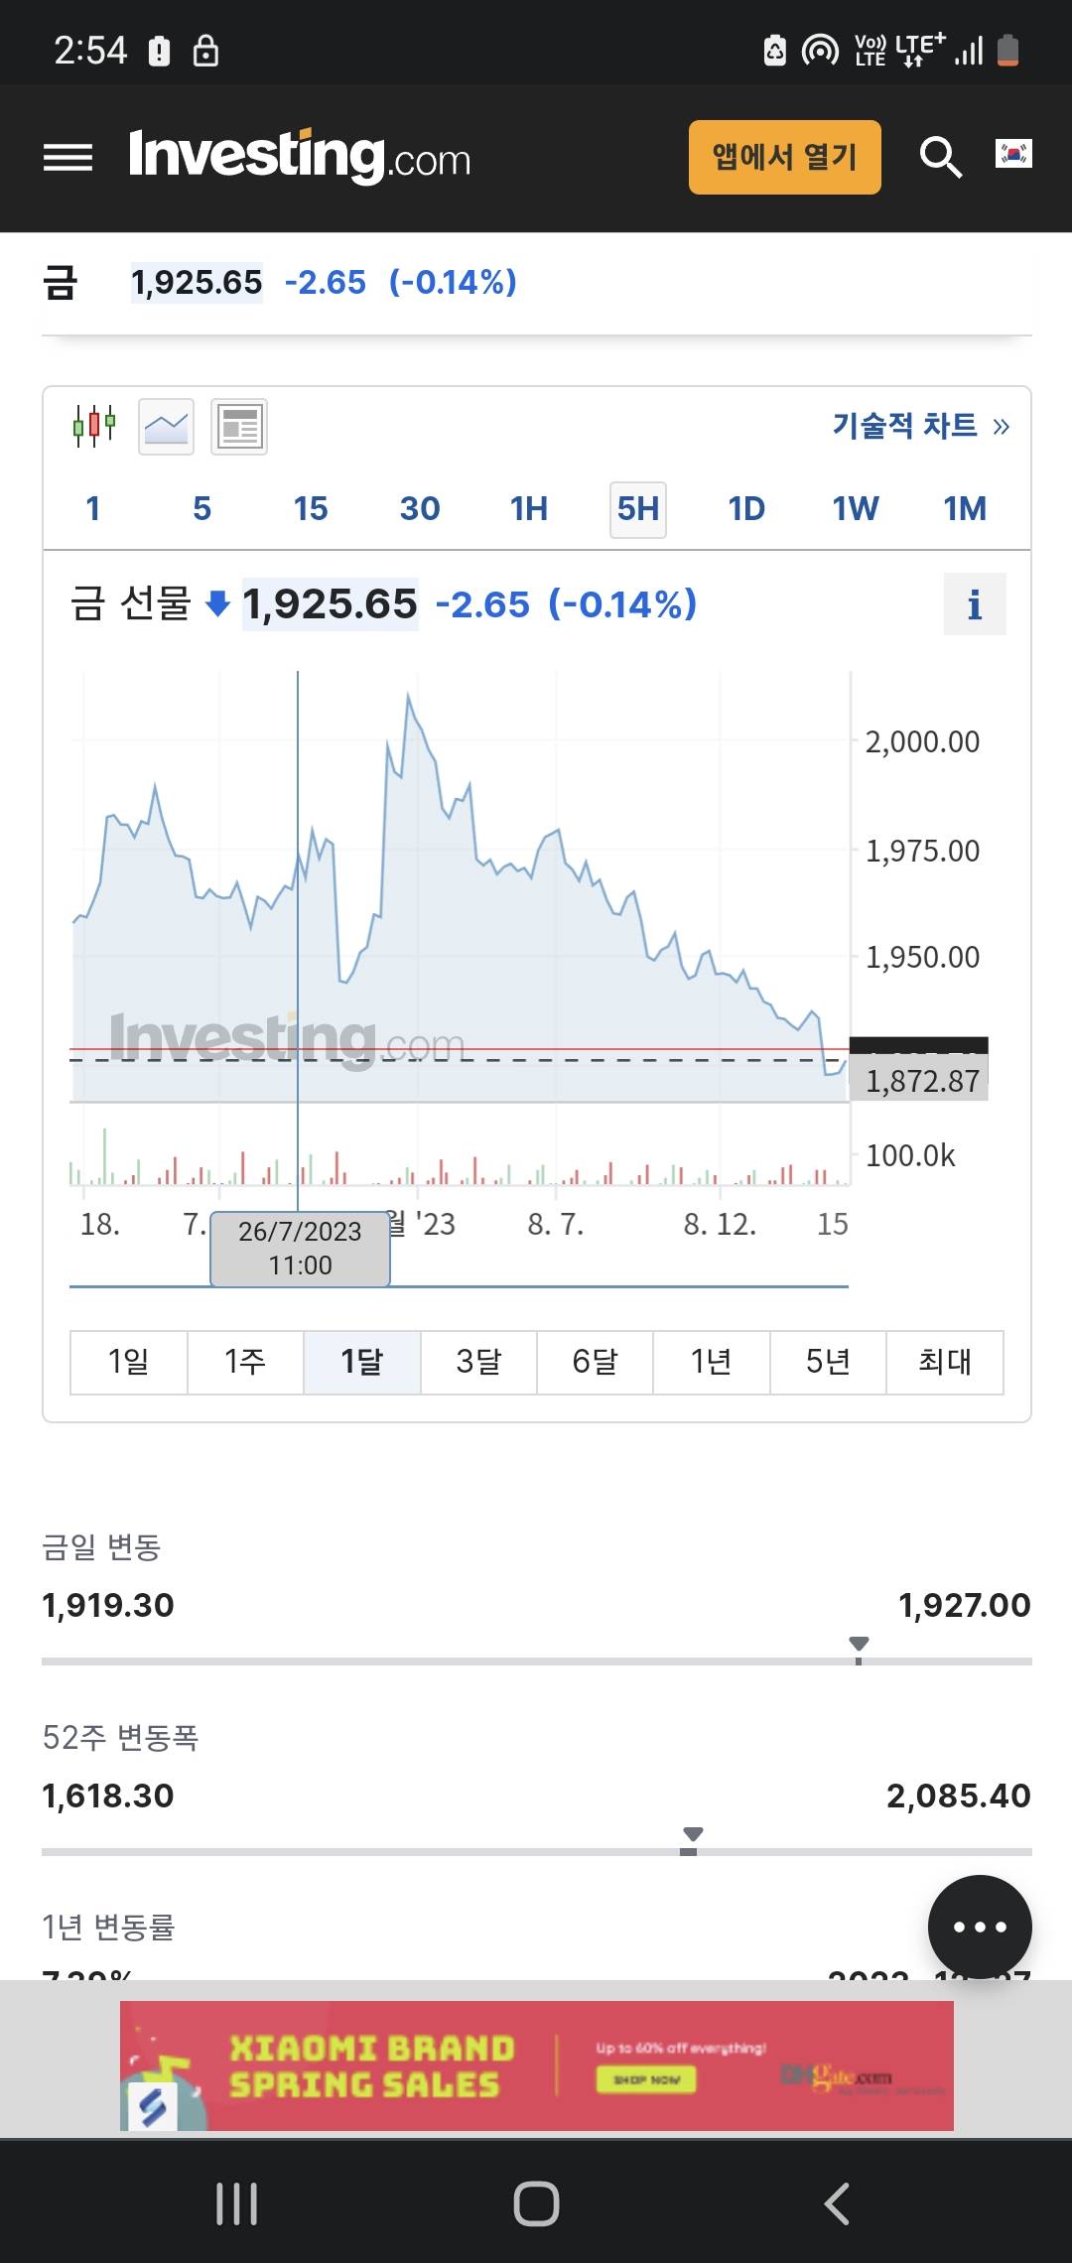Select the 최대 time range
Viewport: 1072px width, 2263px height.
944,1362
